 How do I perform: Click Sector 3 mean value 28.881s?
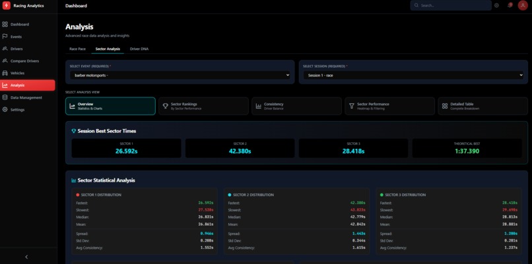click(510, 224)
